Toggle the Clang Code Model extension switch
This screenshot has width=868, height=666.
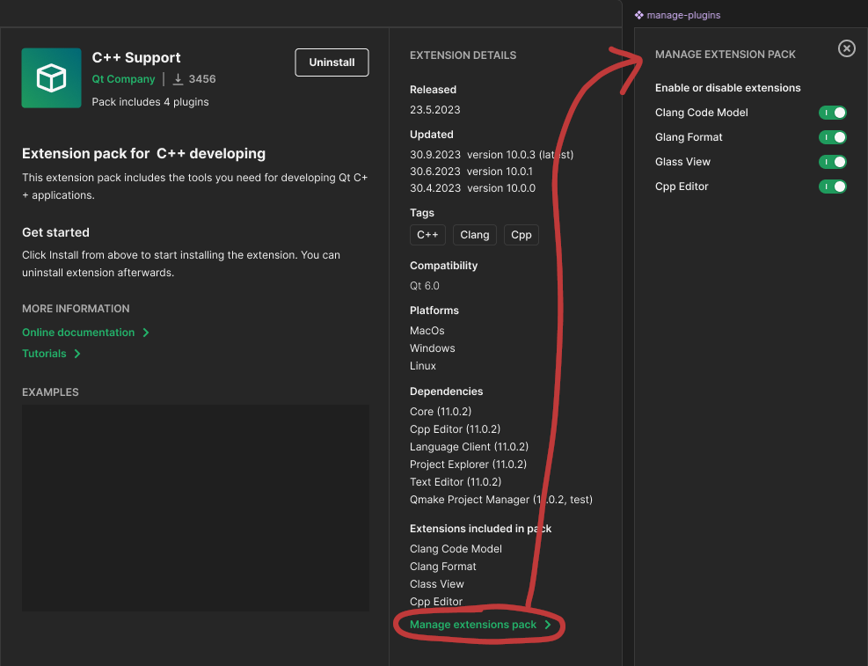833,113
